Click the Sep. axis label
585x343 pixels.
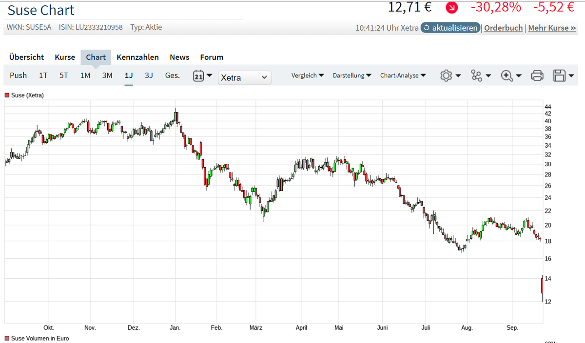512,328
